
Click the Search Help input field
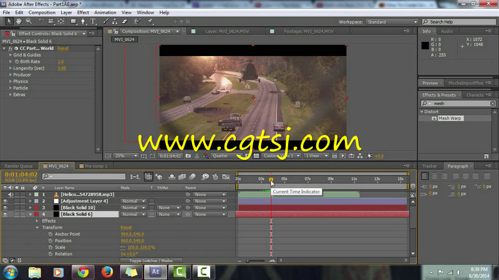click(x=459, y=22)
